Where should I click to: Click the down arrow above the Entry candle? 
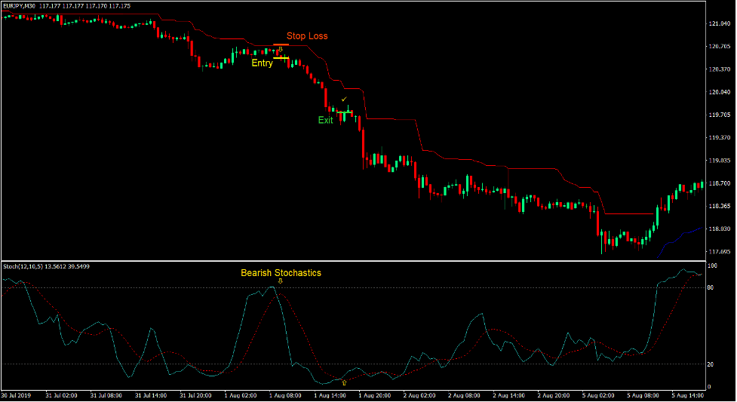(280, 50)
